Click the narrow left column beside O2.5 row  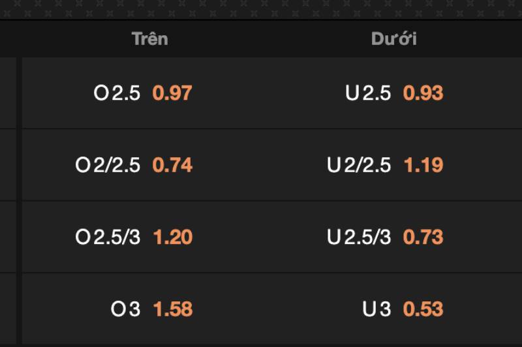click(x=8, y=93)
